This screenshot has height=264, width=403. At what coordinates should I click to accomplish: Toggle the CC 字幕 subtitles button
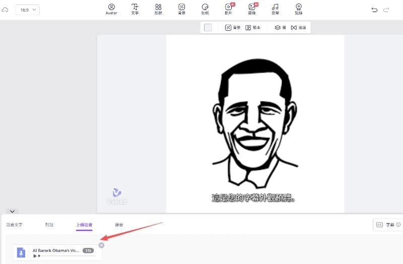tap(387, 225)
